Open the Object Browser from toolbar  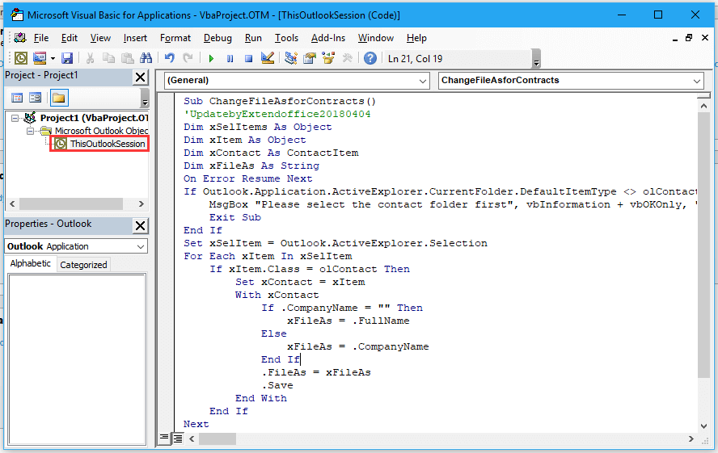[x=329, y=58]
